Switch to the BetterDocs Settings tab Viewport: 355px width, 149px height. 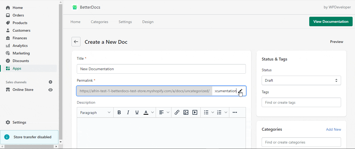125,22
